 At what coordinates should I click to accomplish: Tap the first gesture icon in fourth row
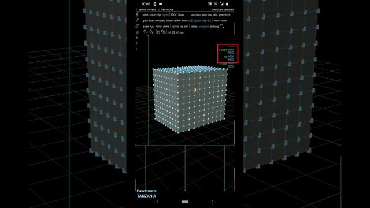[x=146, y=32]
